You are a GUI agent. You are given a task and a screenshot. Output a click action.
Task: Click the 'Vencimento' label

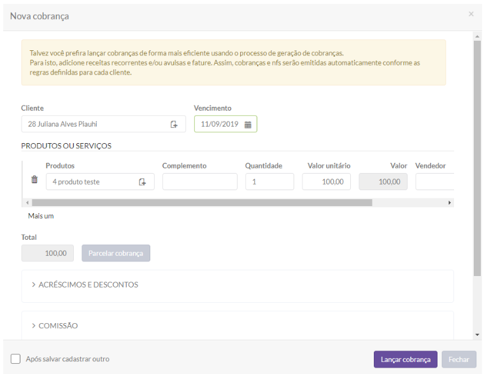[213, 108]
